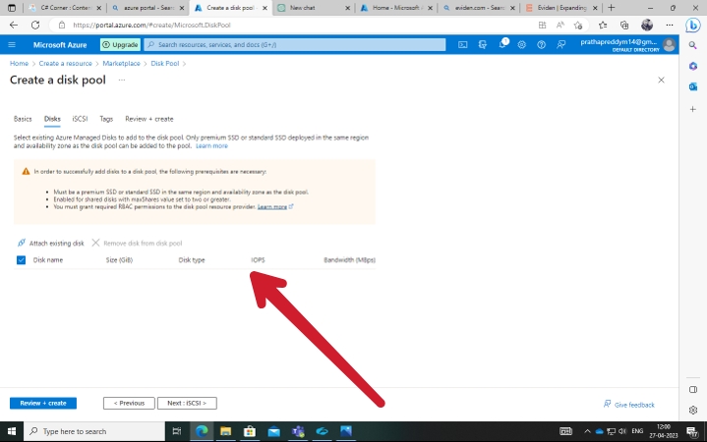Go to Home breadcrumb
Viewport: 707px width, 442px height.
(19, 63)
